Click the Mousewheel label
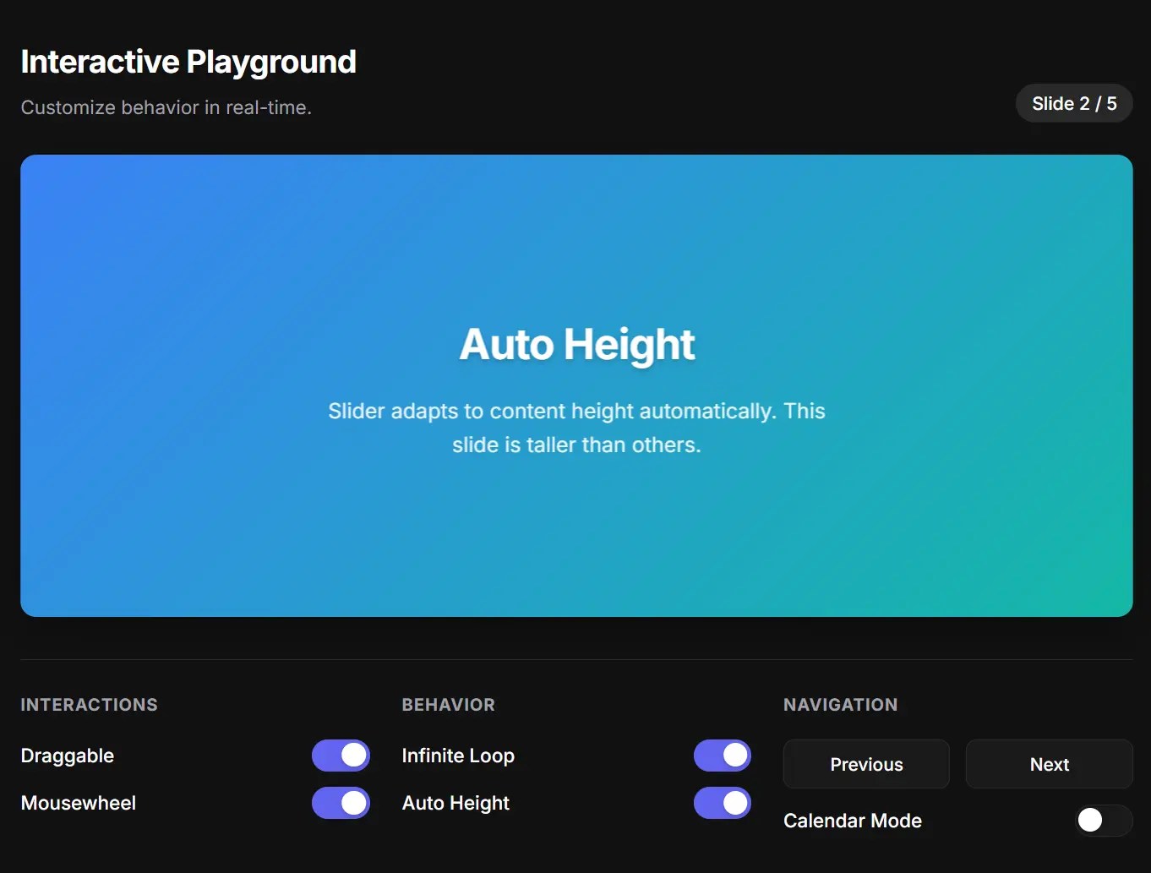Image resolution: width=1151 pixels, height=873 pixels. (x=78, y=803)
